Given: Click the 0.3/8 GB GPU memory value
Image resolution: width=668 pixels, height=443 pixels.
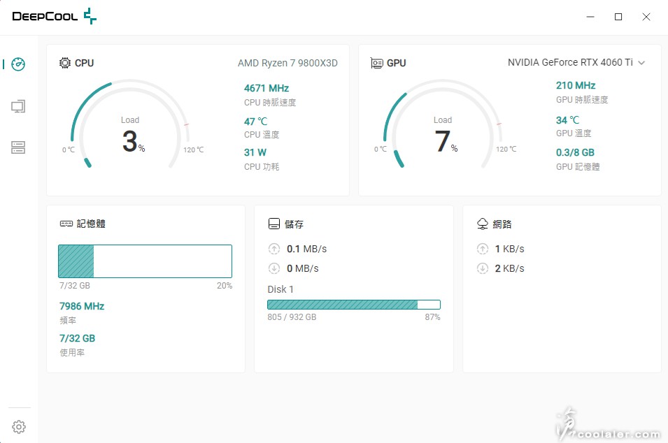Looking at the screenshot, I should pos(575,152).
